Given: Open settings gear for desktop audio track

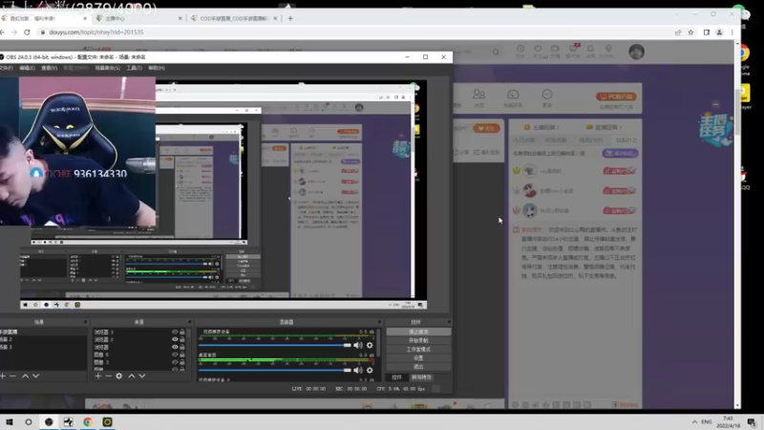Looking at the screenshot, I should [x=370, y=370].
